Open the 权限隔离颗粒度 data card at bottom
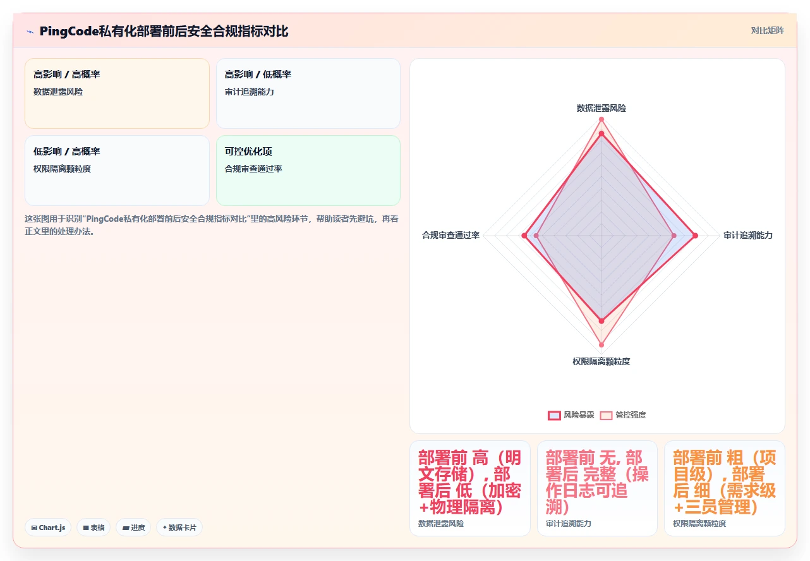Viewport: 810px width, 561px height. coord(724,488)
